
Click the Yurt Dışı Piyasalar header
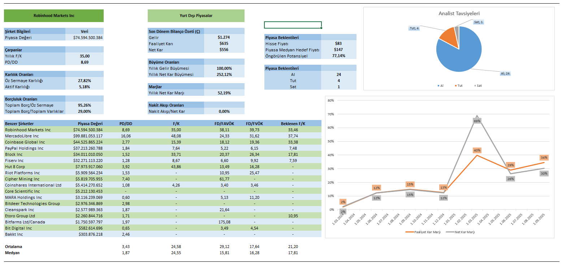[x=196, y=16]
